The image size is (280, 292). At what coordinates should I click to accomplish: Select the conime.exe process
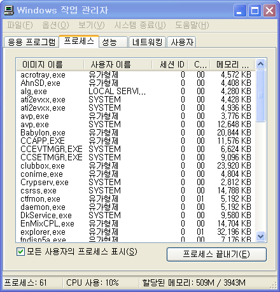pyautogui.click(x=136, y=174)
